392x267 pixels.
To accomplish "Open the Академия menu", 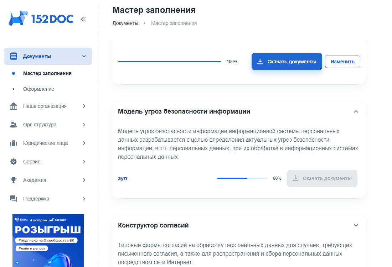I will coord(48,180).
